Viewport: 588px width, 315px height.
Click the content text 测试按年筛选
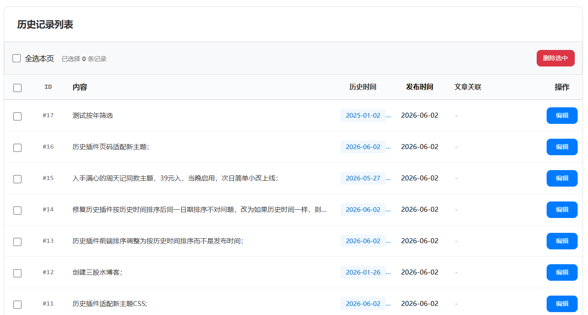[x=93, y=116]
